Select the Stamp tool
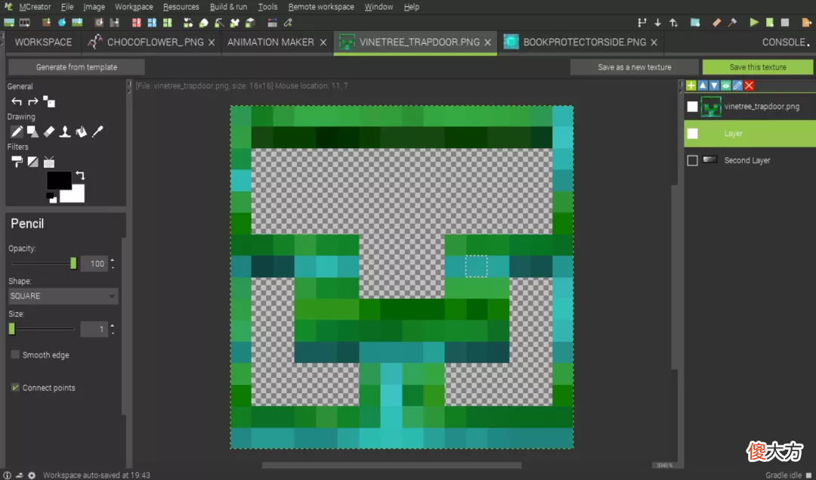Image resolution: width=816 pixels, height=480 pixels. tap(65, 132)
